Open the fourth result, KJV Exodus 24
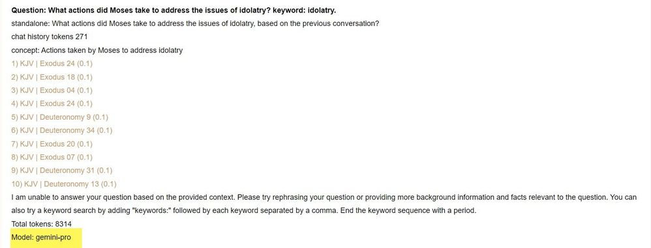 [52, 103]
